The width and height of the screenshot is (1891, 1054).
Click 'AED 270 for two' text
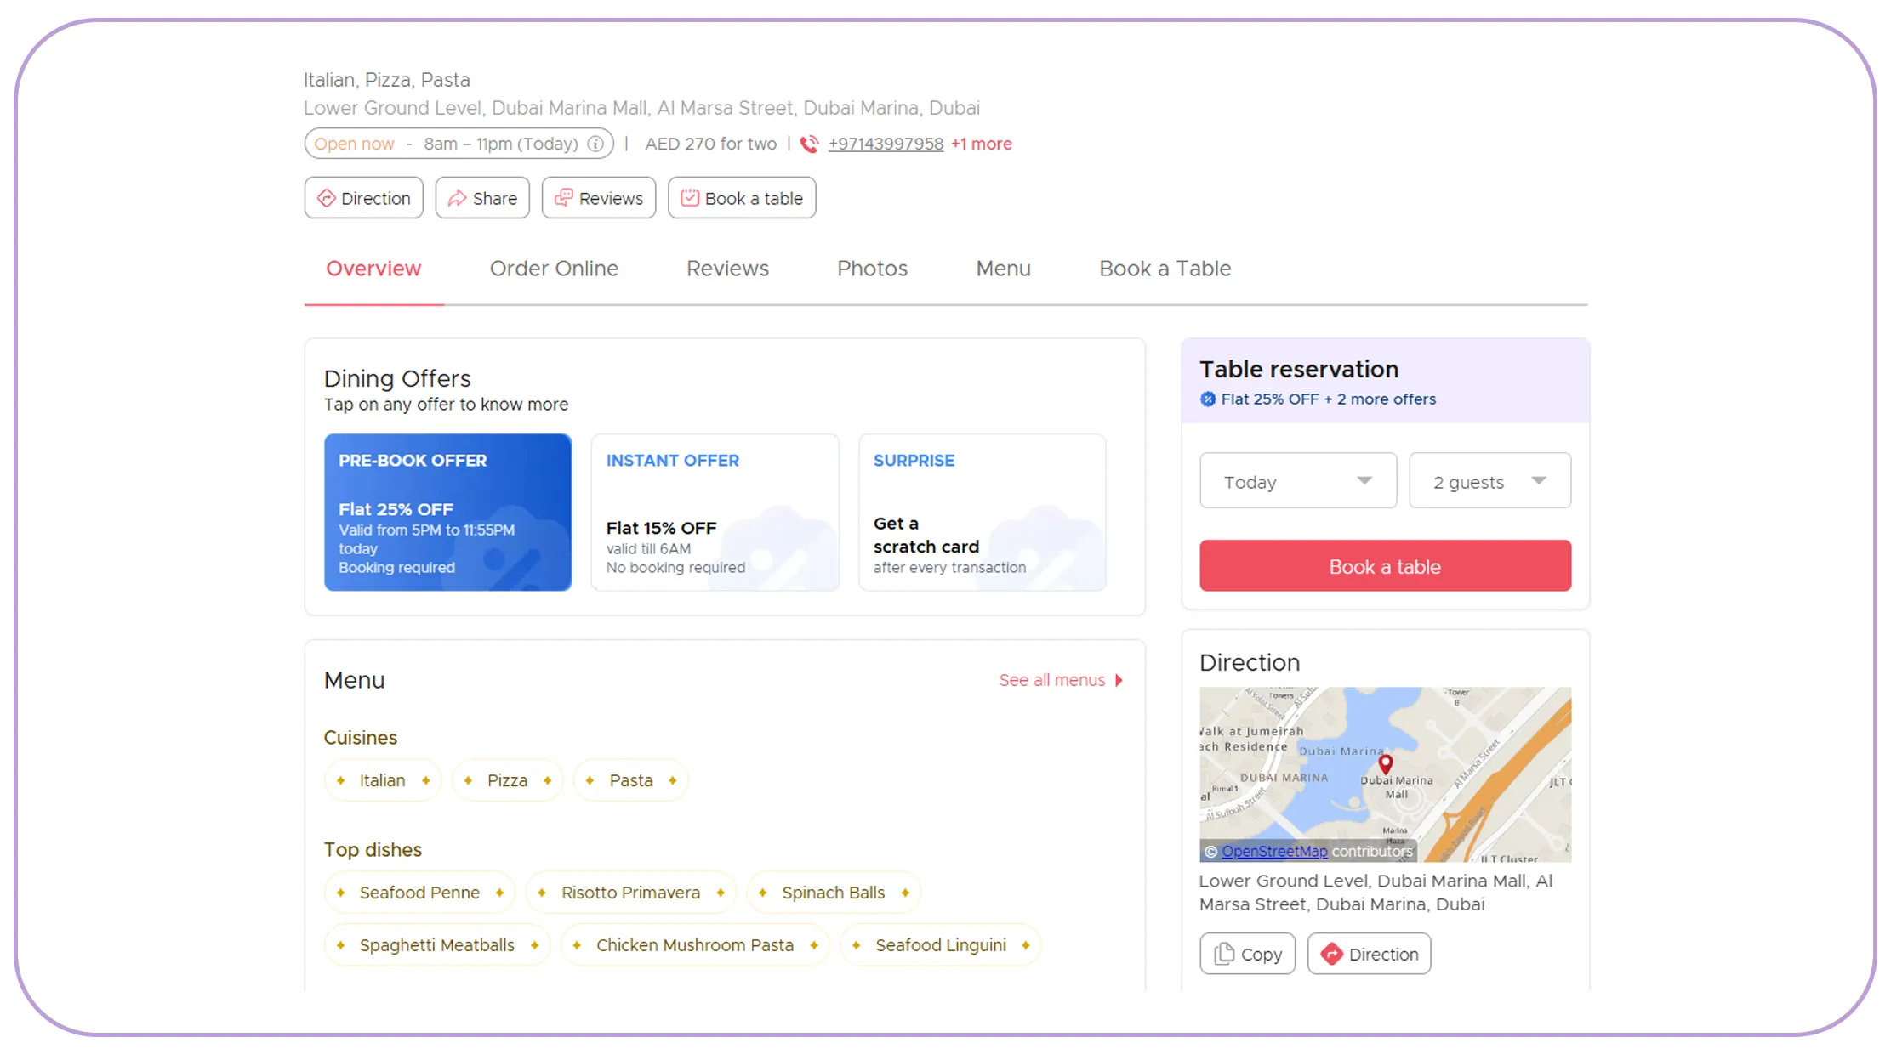click(710, 144)
